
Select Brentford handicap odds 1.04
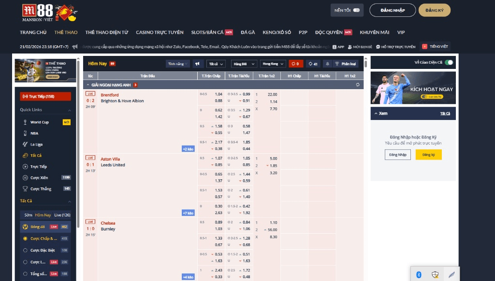coord(218,94)
